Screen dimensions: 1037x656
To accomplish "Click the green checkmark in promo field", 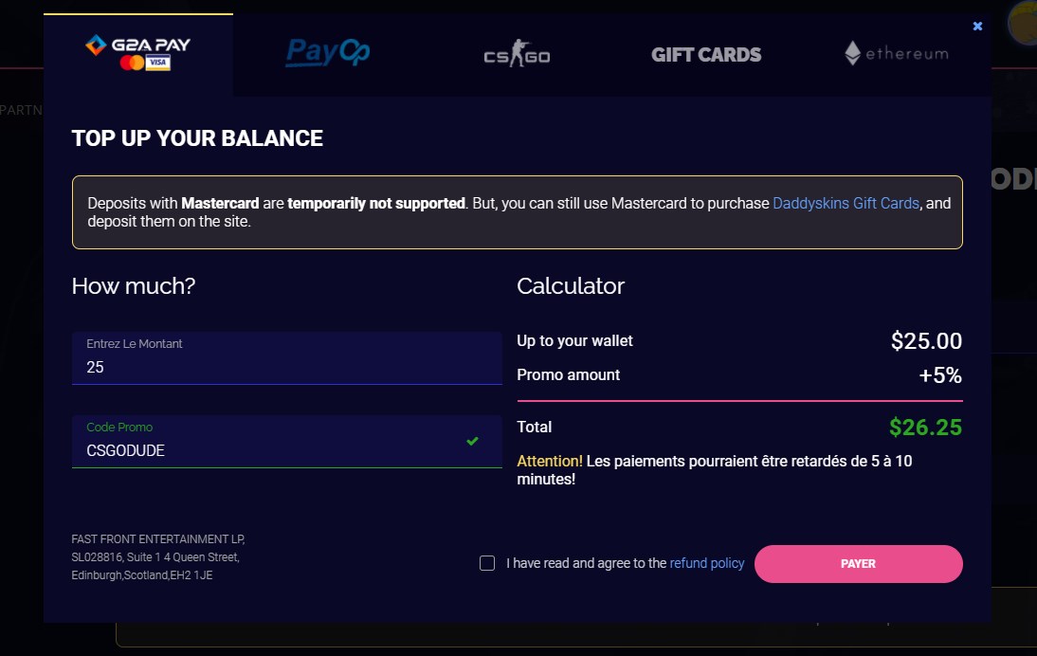I will tap(473, 441).
